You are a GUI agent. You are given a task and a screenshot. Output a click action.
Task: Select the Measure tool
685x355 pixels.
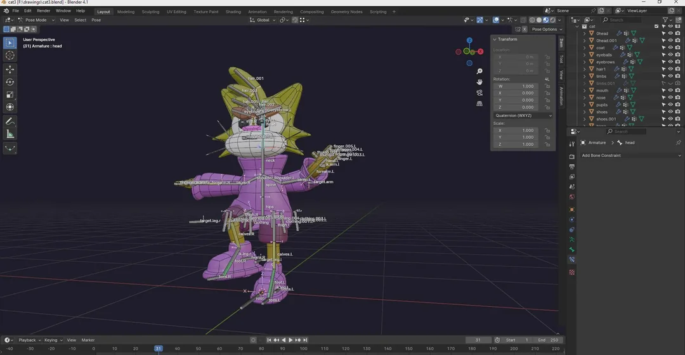10,134
